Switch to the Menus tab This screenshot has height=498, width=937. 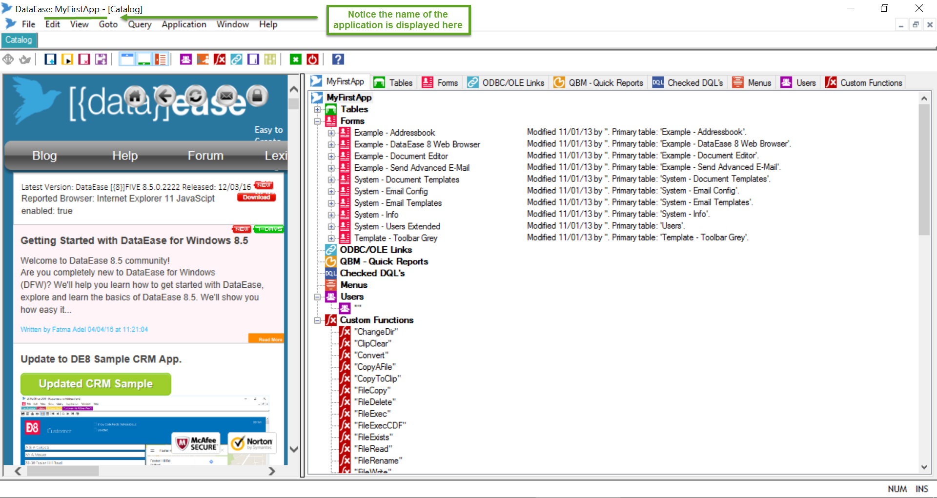[x=752, y=82]
